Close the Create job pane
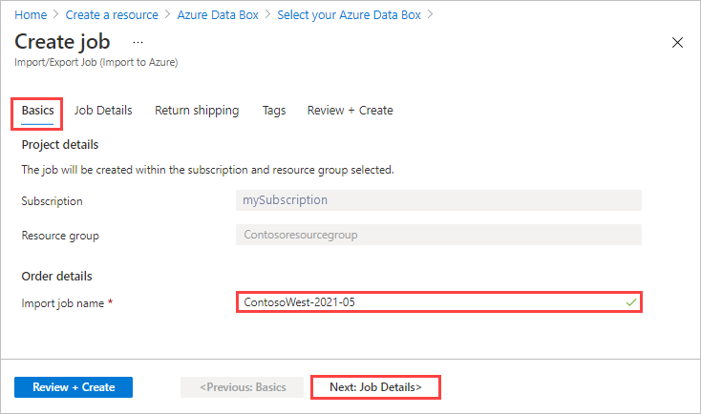The image size is (701, 414). click(678, 43)
